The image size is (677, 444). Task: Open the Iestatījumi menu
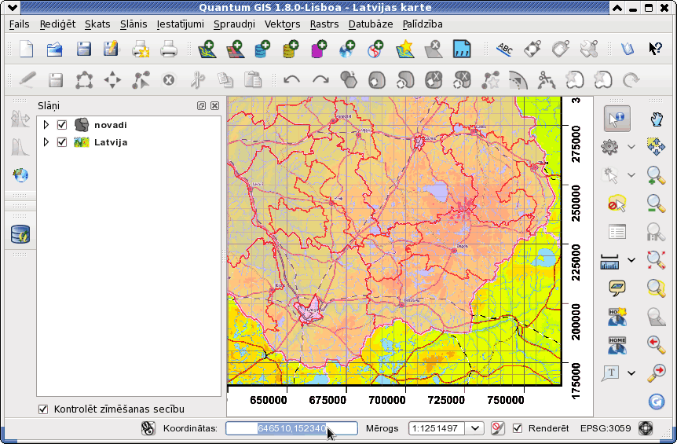point(180,24)
